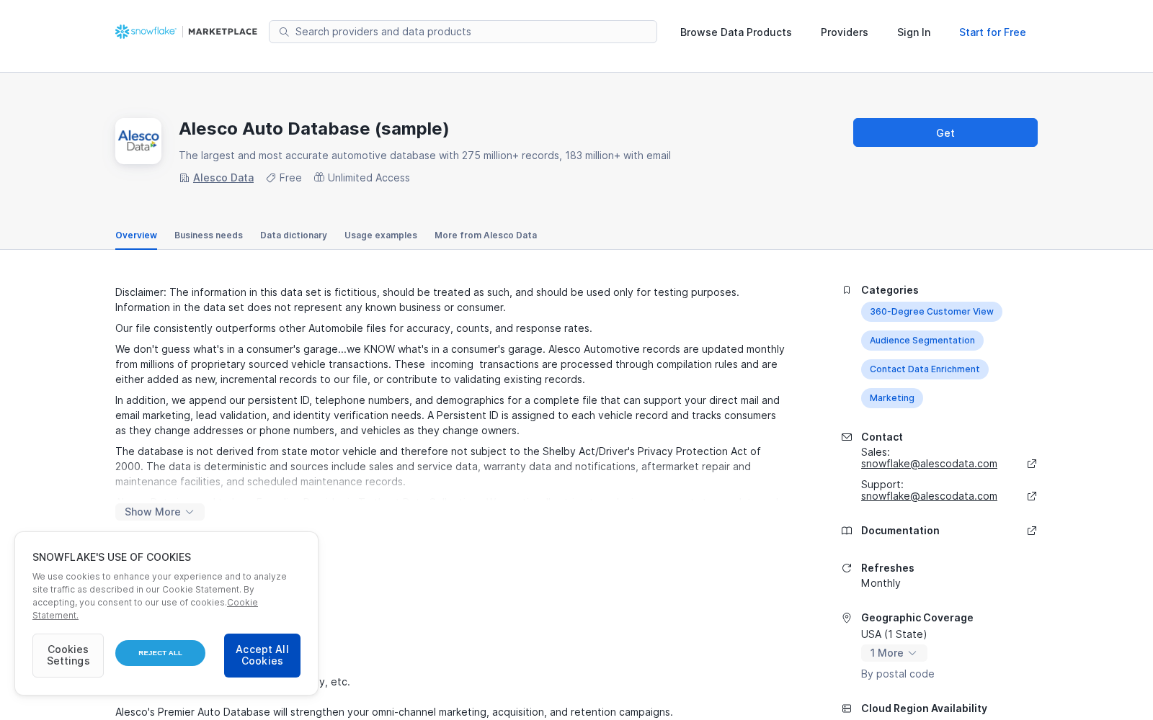Go to More from Alesco Data tab
This screenshot has width=1153, height=720.
point(486,235)
